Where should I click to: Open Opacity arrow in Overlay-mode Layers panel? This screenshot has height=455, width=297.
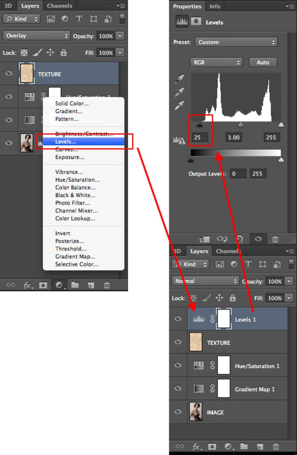120,36
